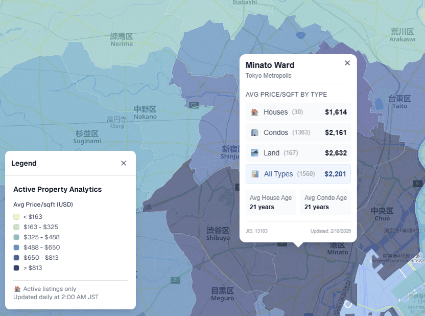Switch to Condos pricing statistics
Image resolution: width=425 pixels, height=316 pixels.
[298, 132]
